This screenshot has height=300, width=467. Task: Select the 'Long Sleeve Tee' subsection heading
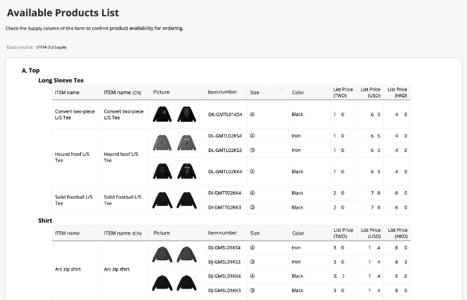(x=61, y=80)
